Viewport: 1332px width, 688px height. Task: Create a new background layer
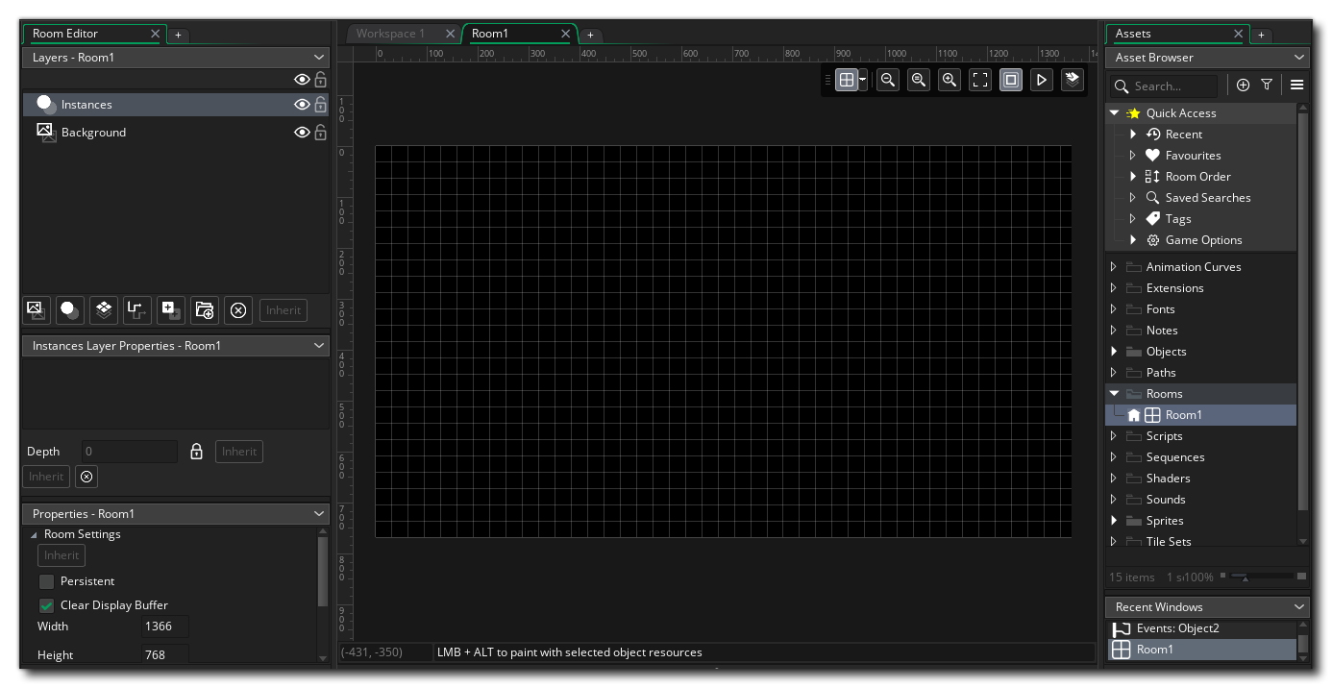37,310
